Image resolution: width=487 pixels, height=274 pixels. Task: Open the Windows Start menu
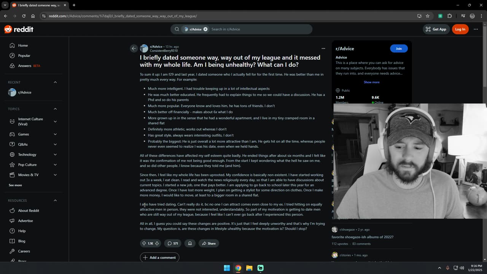point(227,268)
